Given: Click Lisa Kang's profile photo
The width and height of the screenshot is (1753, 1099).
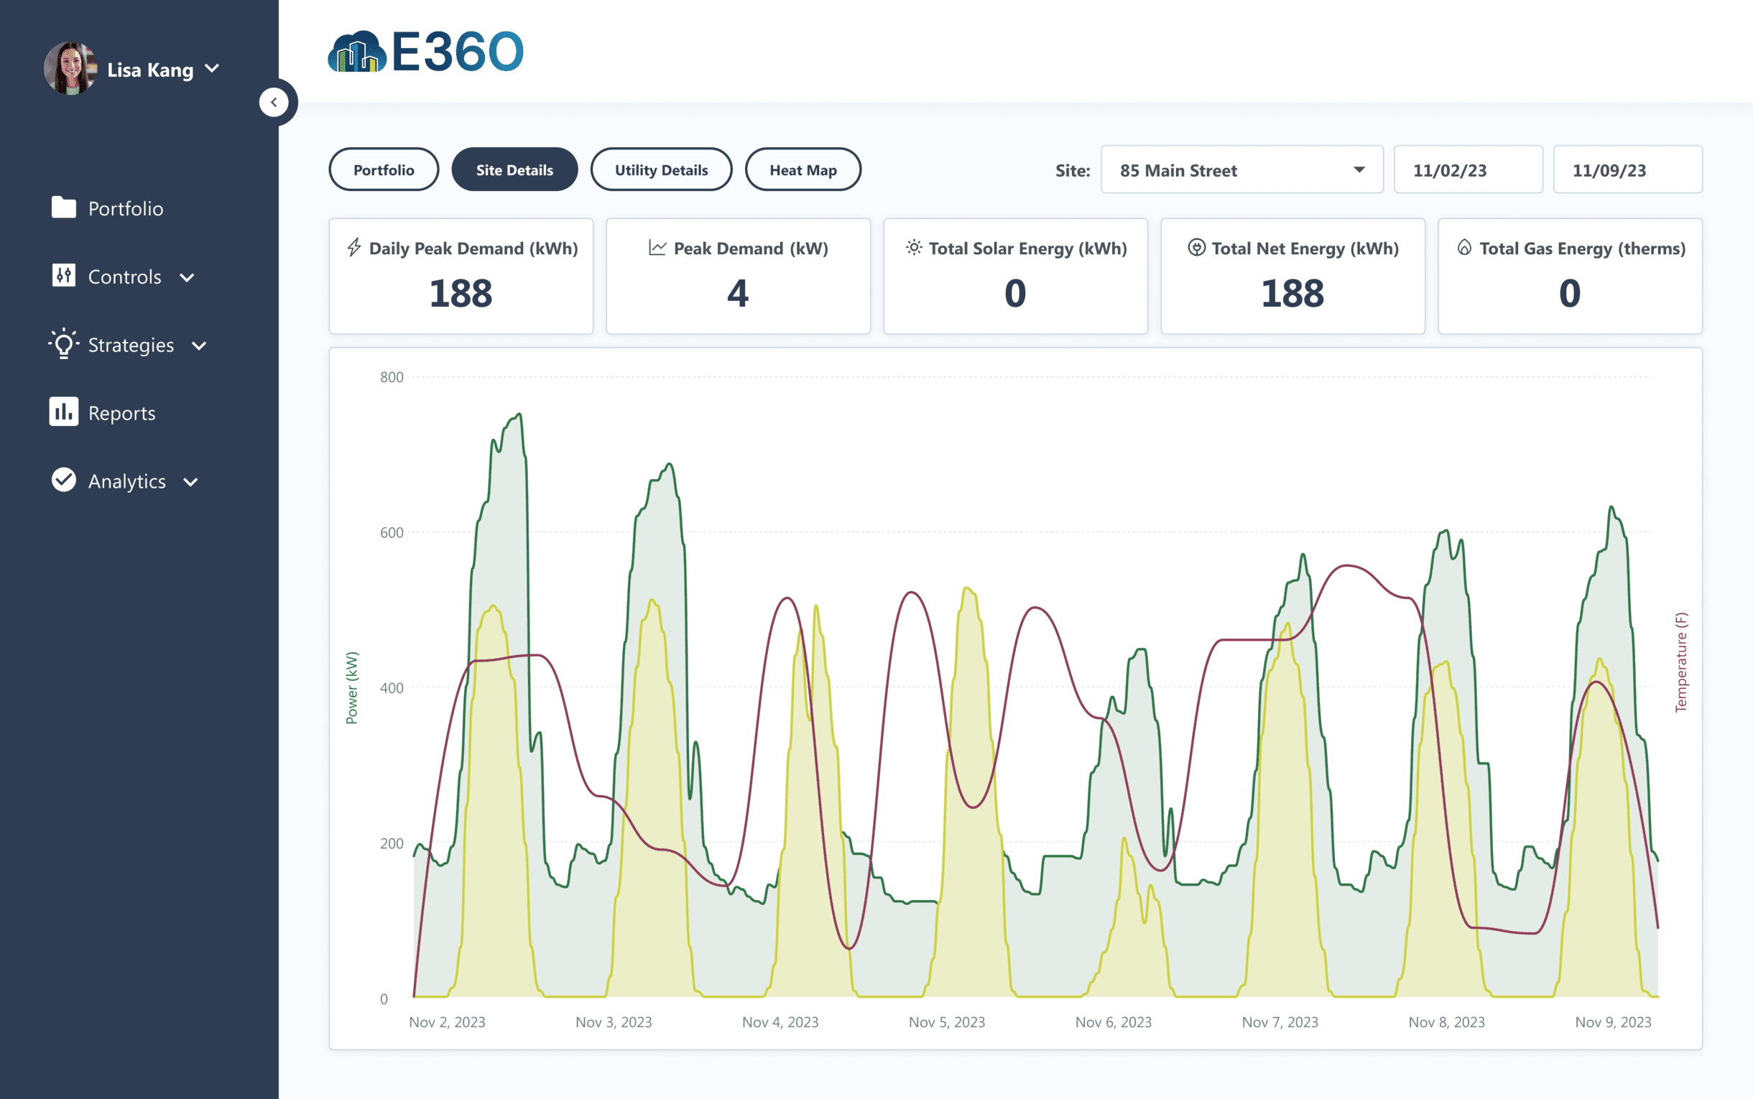Looking at the screenshot, I should pos(72,68).
